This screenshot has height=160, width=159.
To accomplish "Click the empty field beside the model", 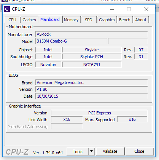I will coord(128,41).
